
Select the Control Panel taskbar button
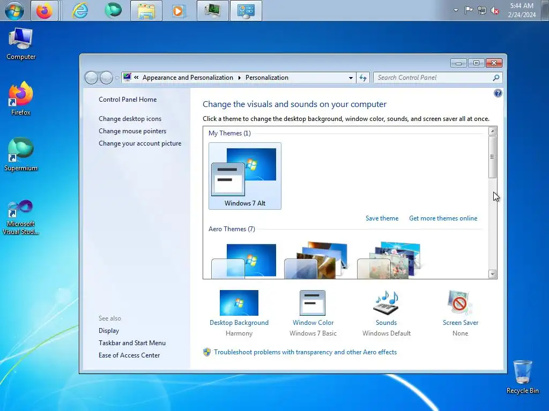246,11
